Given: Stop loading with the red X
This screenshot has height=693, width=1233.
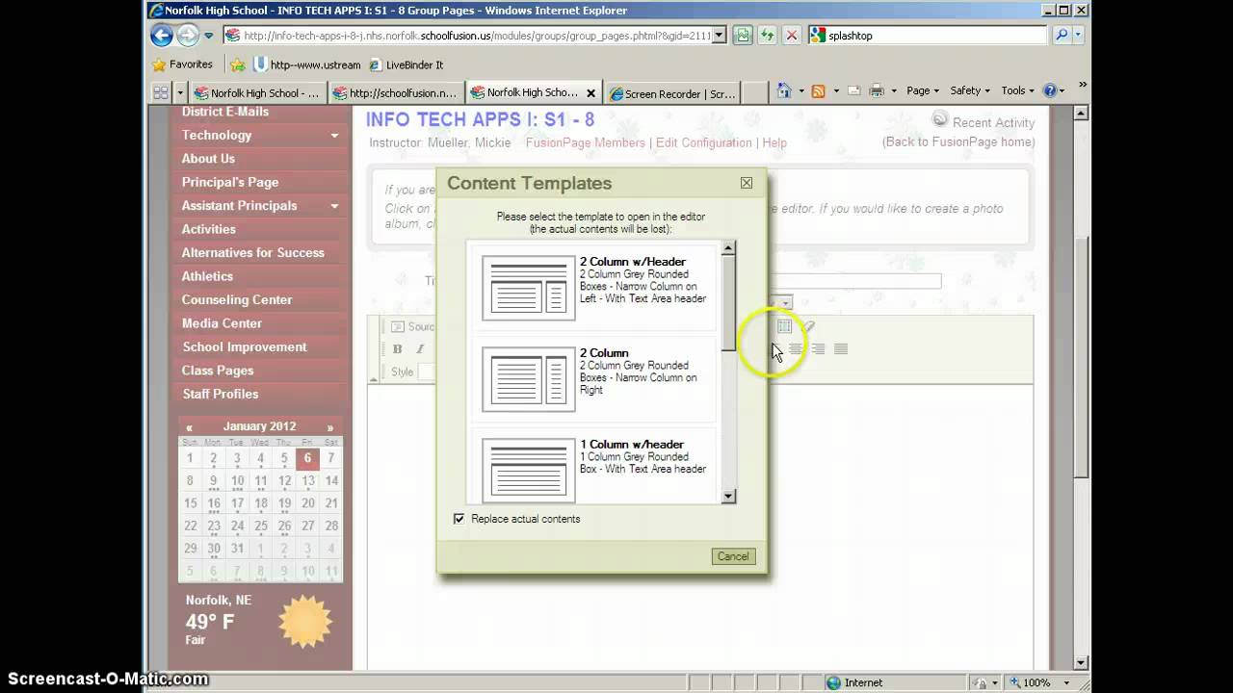Looking at the screenshot, I should click(791, 36).
